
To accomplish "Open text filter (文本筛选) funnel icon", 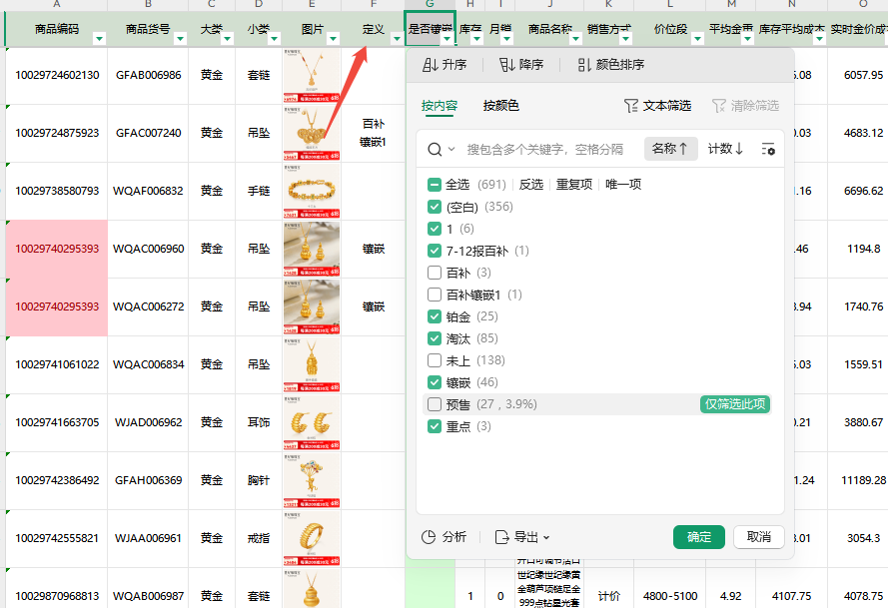I will (630, 106).
